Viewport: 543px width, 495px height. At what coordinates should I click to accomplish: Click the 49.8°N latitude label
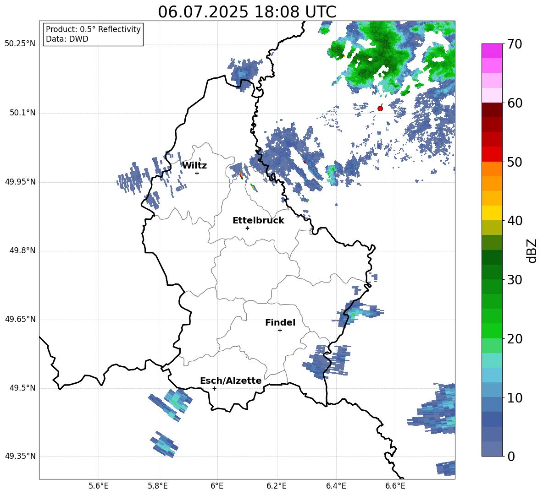click(x=22, y=250)
